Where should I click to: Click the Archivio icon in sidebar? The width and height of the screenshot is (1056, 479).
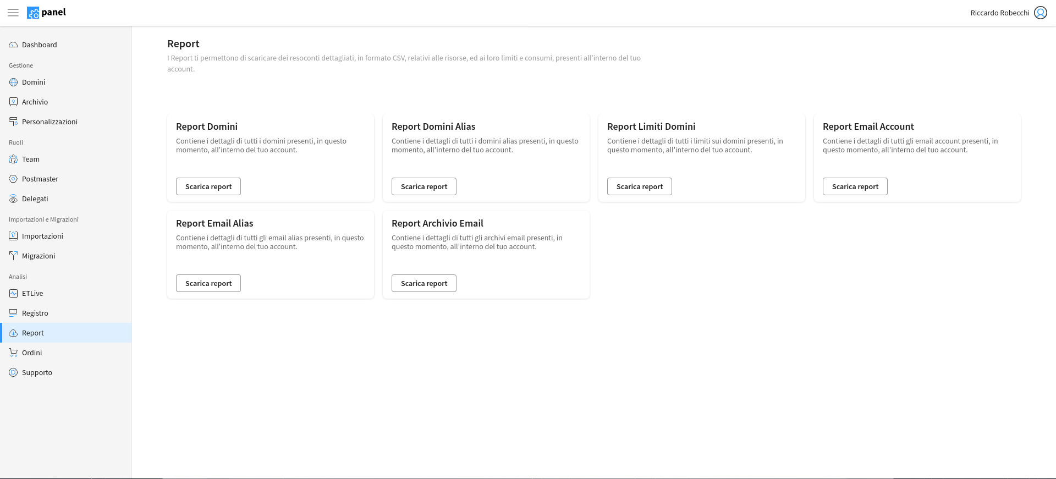coord(13,102)
